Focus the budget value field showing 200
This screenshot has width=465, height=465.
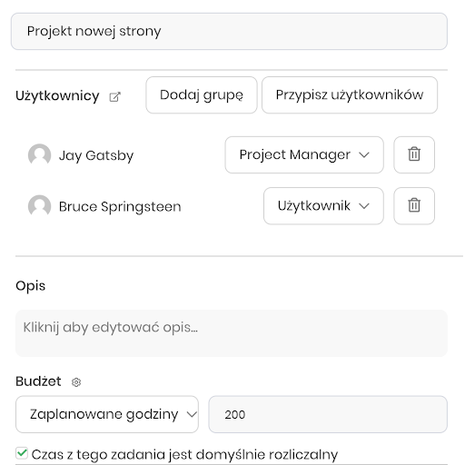pos(328,414)
